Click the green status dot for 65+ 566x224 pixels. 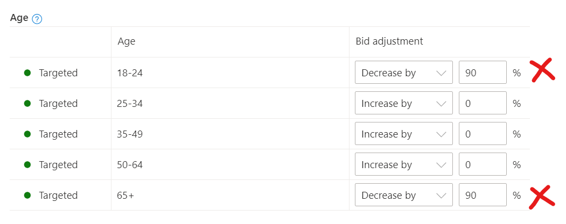(27, 195)
